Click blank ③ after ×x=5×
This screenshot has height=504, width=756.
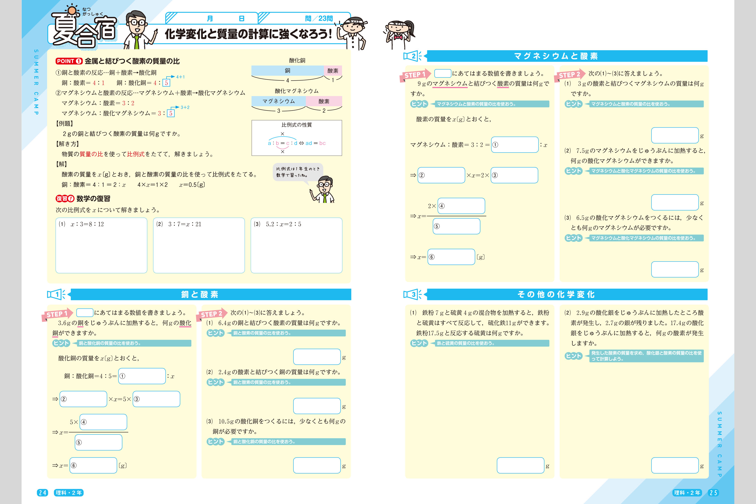pyautogui.click(x=156, y=399)
